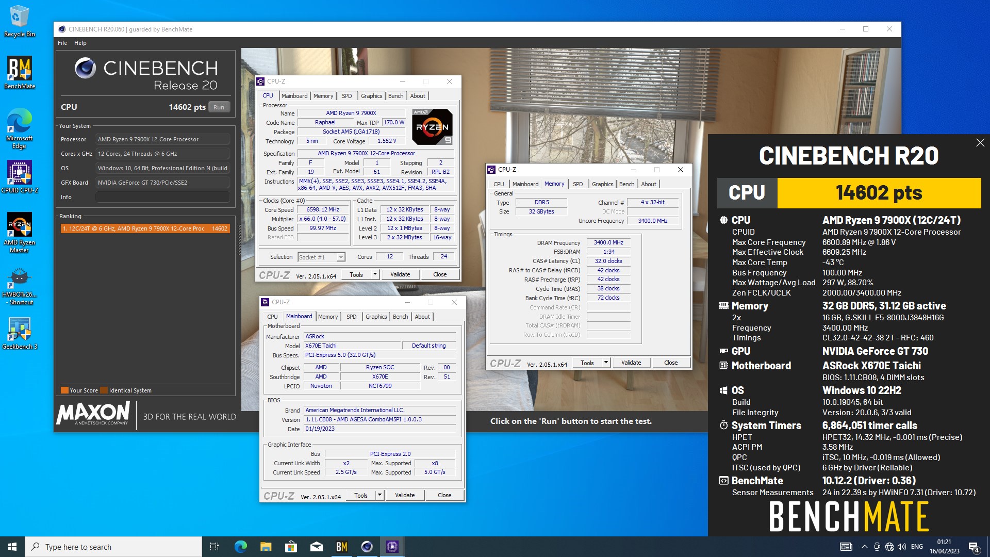Open About tab in CPU window
Image resolution: width=990 pixels, height=557 pixels.
point(418,96)
